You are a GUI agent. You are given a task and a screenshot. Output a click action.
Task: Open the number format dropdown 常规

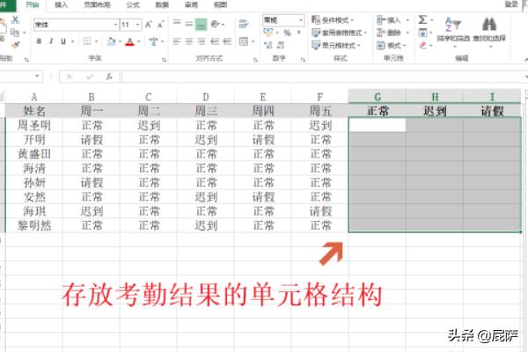283,19
